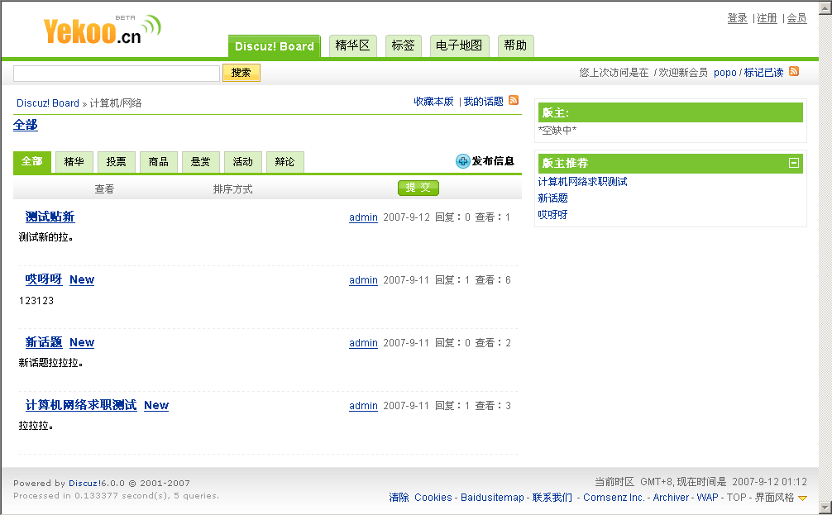This screenshot has width=832, height=515.
Task: Open popo member profile link
Action: coord(724,73)
